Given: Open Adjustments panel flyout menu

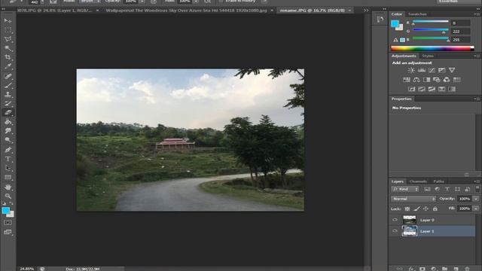Looking at the screenshot, I should pos(477,56).
